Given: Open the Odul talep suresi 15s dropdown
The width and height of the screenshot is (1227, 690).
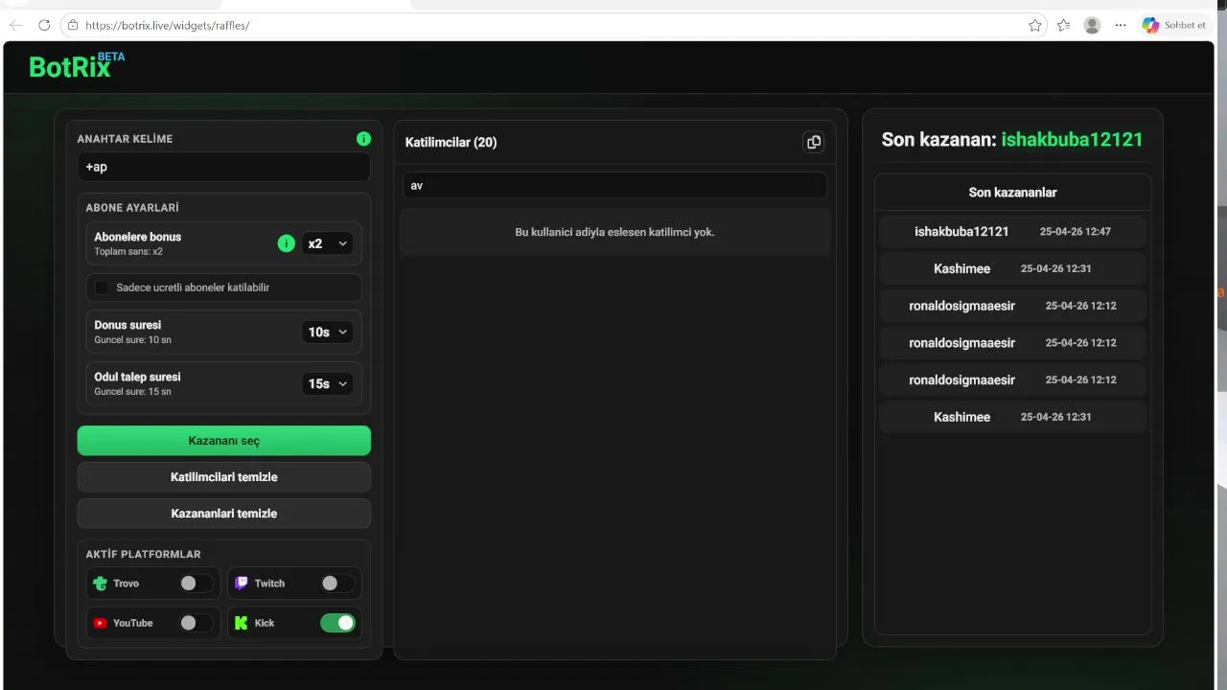Looking at the screenshot, I should (x=327, y=383).
